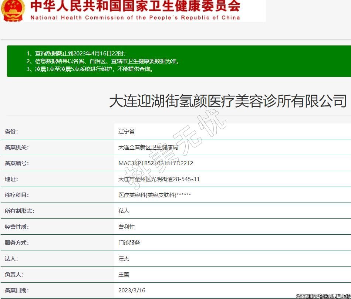Click the service type 门诊服务
The image size is (351, 299).
(129, 243)
